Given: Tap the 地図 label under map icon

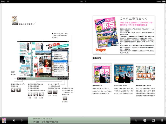Looking at the screenshot, I should [36, 98].
